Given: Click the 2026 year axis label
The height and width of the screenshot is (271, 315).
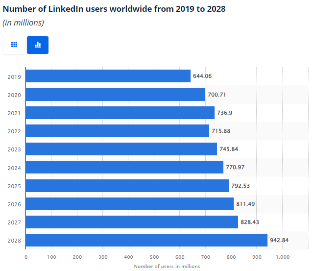Looking at the screenshot, I should (x=14, y=204).
